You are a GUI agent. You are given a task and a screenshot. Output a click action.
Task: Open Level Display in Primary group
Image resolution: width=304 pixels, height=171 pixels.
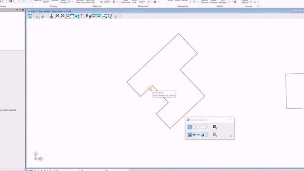pyautogui.click(x=63, y=2)
